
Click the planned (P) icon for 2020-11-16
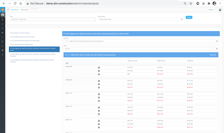(x=99, y=121)
